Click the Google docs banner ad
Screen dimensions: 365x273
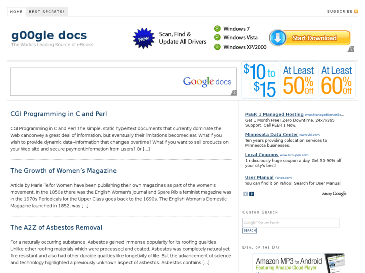124,82
